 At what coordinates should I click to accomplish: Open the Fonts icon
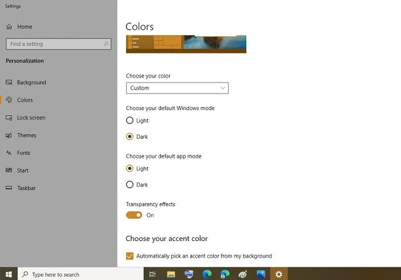[9, 153]
